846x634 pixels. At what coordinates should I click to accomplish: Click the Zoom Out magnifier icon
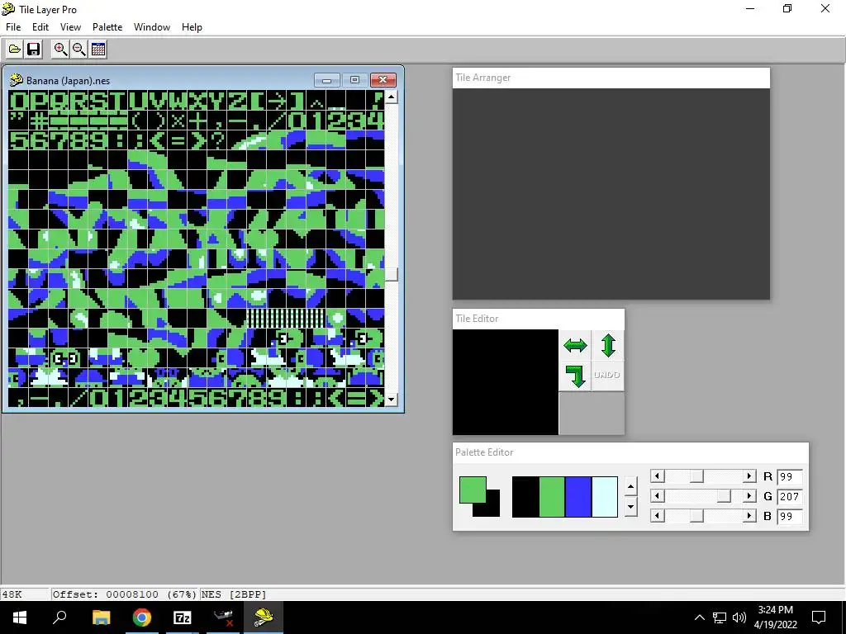pos(79,50)
